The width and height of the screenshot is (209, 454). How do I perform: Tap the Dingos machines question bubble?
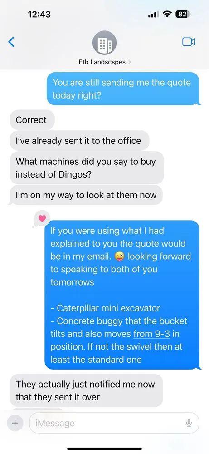pos(87,168)
